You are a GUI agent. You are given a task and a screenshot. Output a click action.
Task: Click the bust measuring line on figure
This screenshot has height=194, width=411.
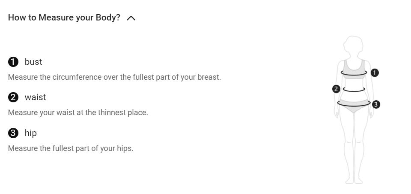(x=354, y=75)
